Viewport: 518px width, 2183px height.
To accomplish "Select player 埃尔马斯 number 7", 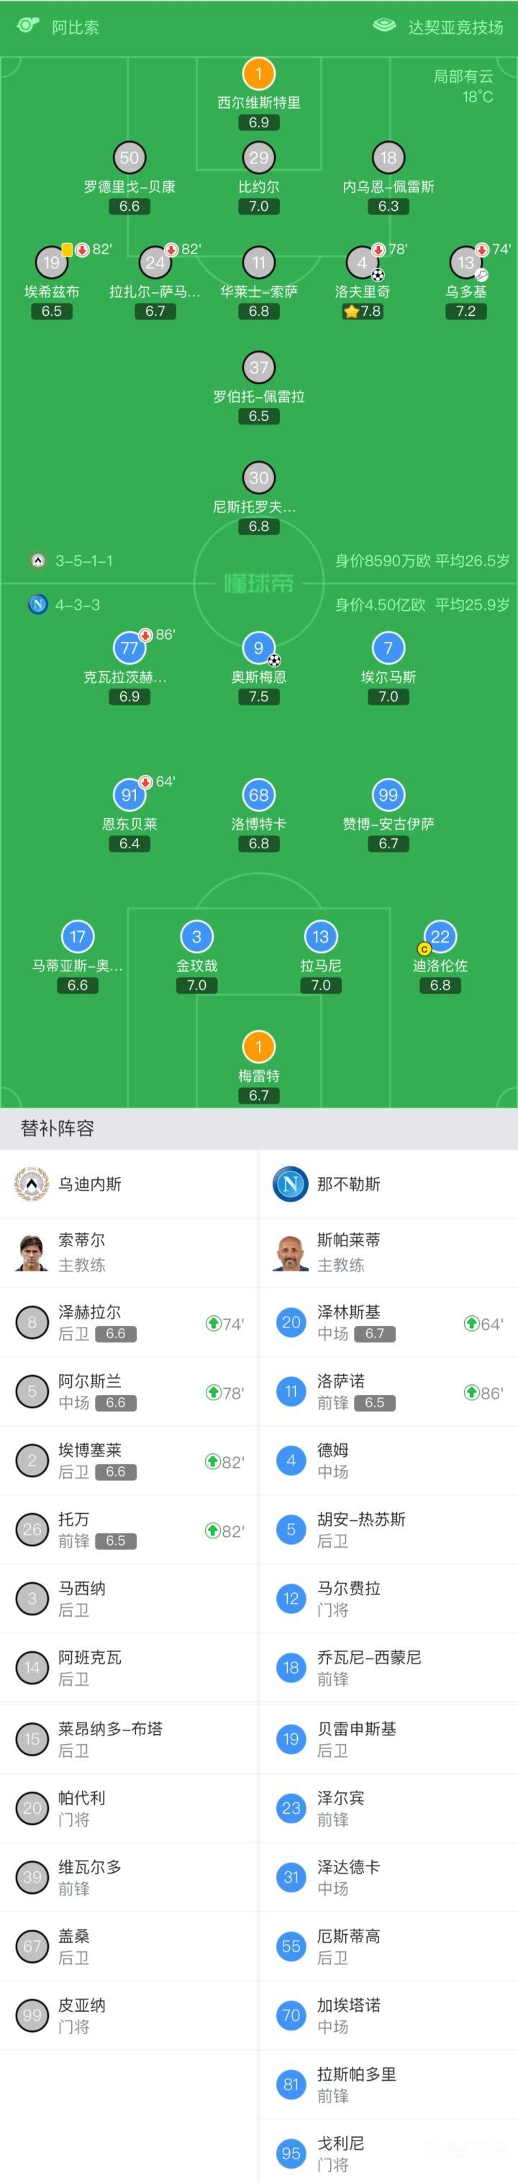I will coord(388,648).
